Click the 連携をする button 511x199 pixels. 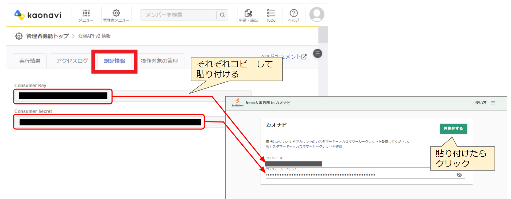pos(453,129)
